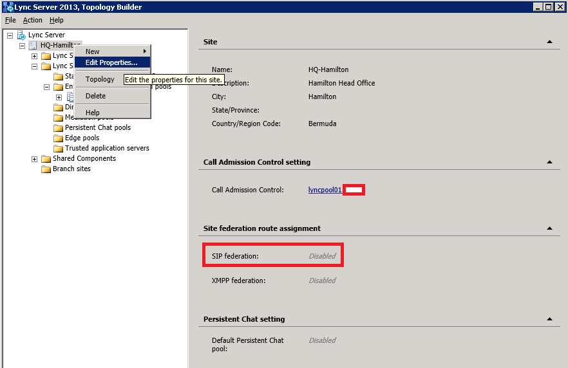Collapse the Site section in details pane
Viewport: 568px width, 368px height.
coord(549,41)
